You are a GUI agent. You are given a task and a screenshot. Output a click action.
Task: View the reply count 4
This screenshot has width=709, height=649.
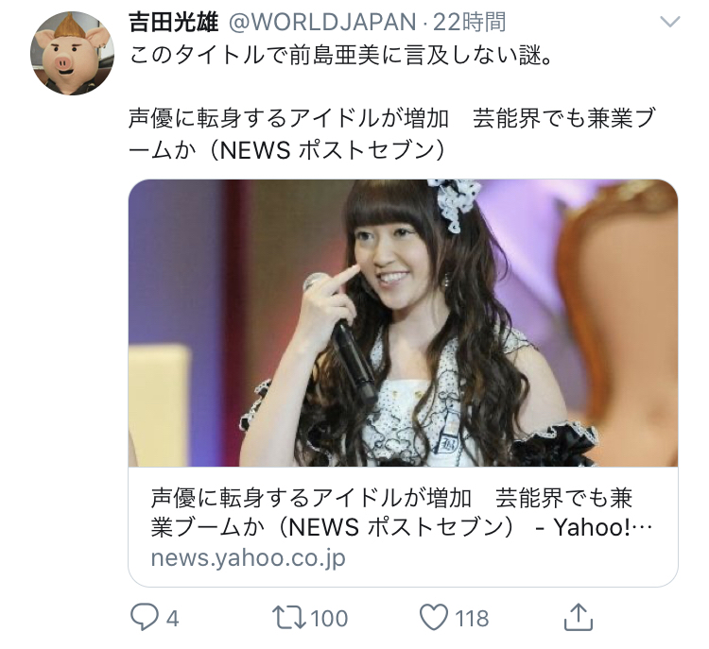(x=172, y=618)
